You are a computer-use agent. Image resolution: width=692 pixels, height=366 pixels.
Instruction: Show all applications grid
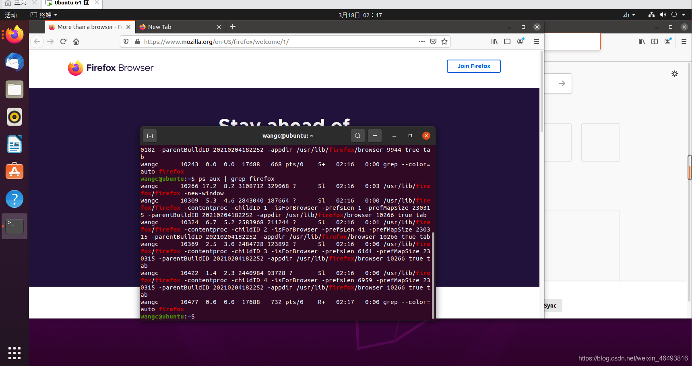point(14,353)
